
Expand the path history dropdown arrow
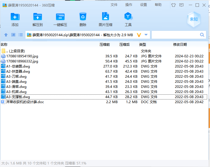click(146, 35)
